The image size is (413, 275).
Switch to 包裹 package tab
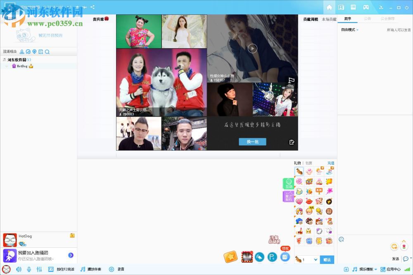pos(309,163)
